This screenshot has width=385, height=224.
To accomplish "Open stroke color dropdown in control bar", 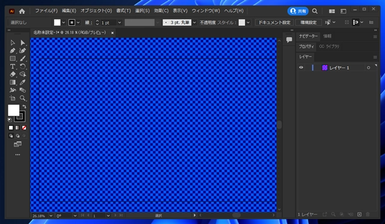I will [x=78, y=23].
